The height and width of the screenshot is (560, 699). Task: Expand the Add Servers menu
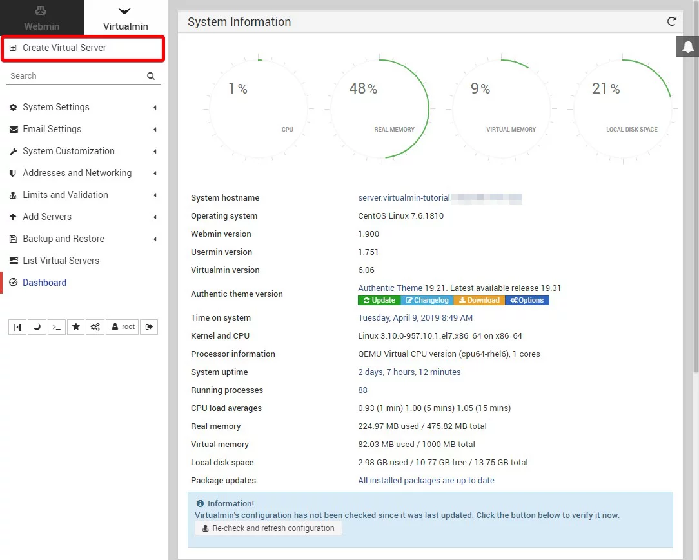(83, 217)
